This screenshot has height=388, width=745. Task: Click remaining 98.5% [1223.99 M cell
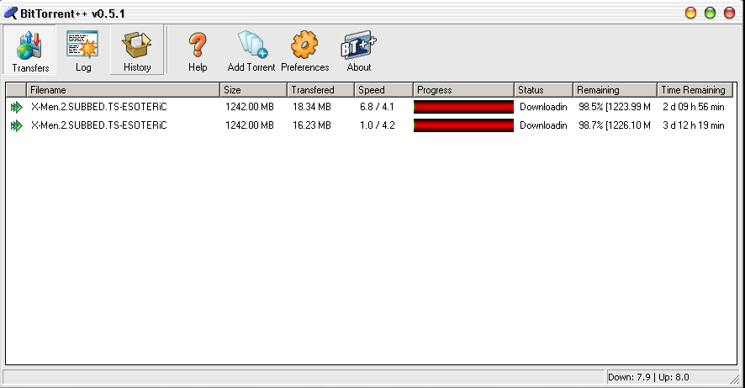point(615,107)
